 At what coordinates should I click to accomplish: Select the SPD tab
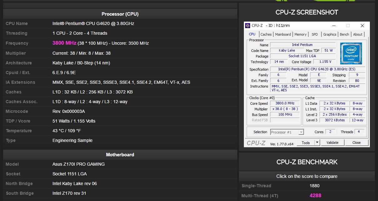[x=315, y=34]
